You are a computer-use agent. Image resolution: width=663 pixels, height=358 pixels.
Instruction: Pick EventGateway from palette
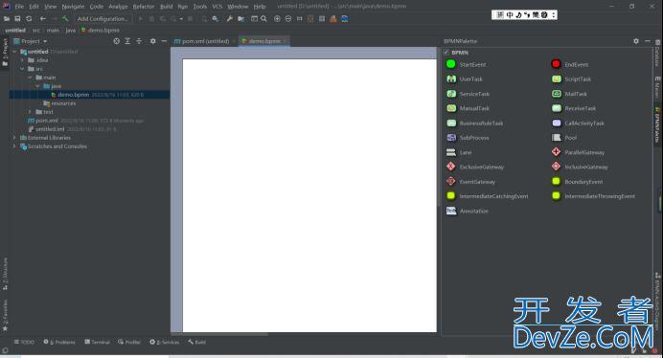point(470,182)
